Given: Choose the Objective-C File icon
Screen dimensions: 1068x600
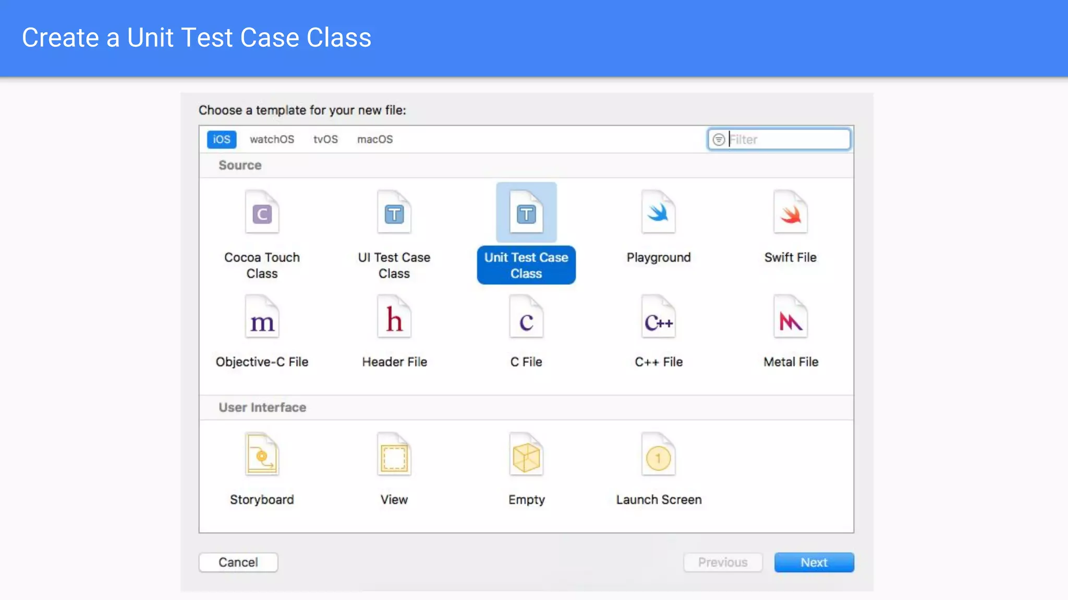Looking at the screenshot, I should point(262,317).
